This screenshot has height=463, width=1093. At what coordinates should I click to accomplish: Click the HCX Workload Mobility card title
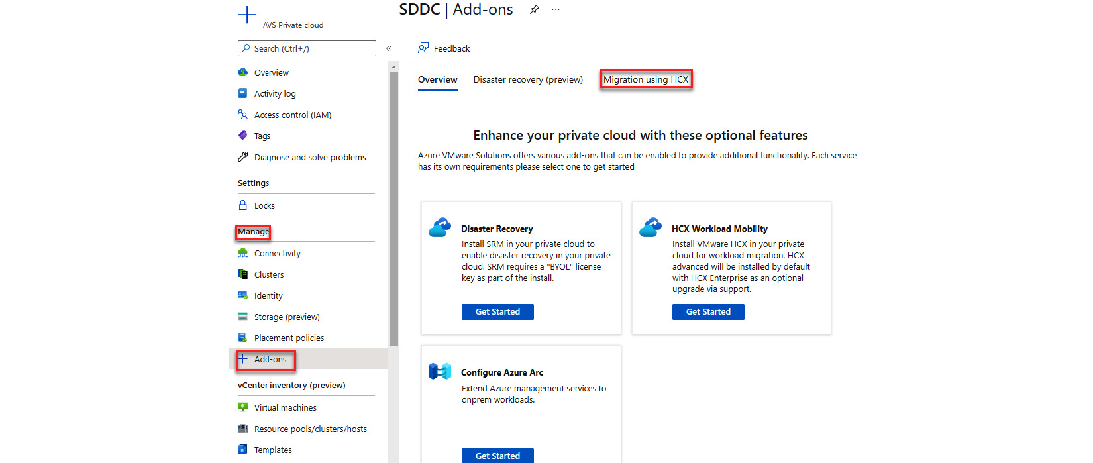click(719, 229)
